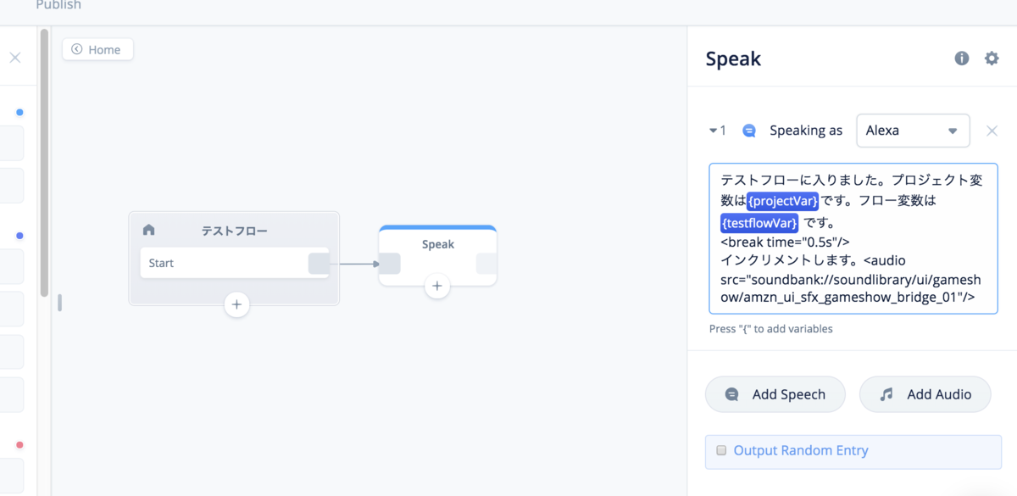This screenshot has width=1017, height=496.
Task: Click the Speak block input port
Action: point(389,264)
